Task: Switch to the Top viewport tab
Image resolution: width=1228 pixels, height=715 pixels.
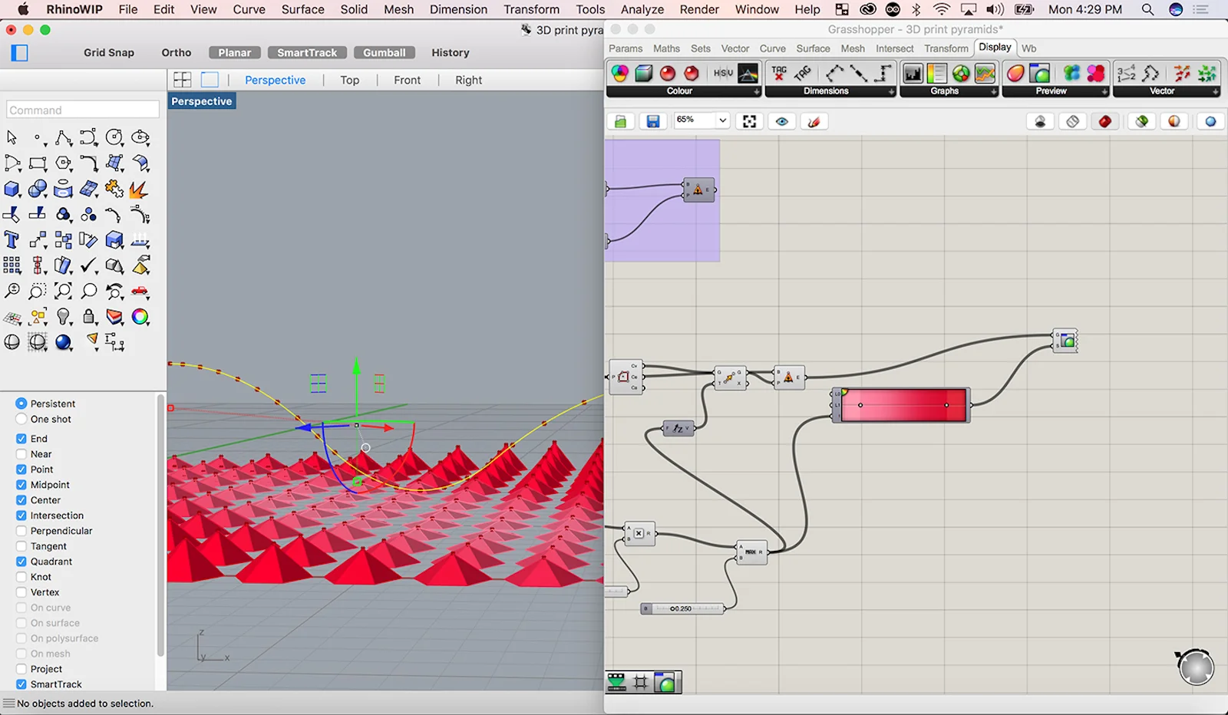Action: click(350, 80)
